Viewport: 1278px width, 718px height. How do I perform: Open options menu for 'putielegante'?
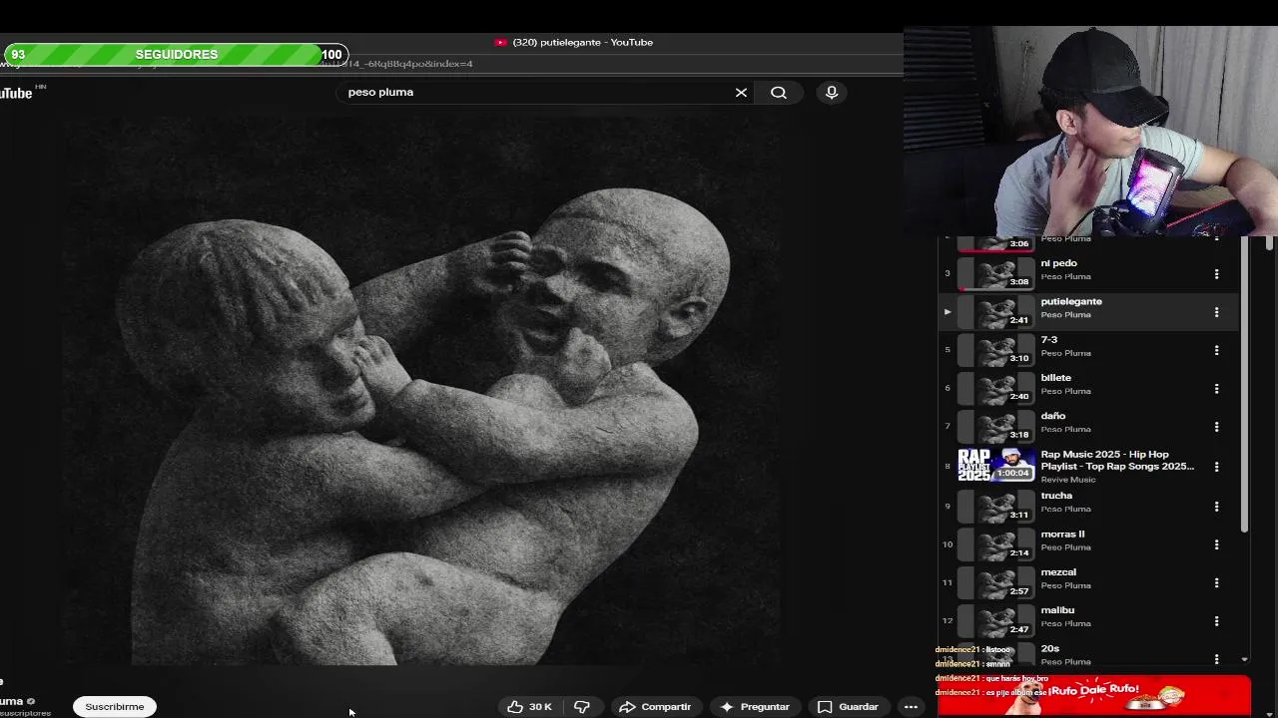click(x=1216, y=312)
